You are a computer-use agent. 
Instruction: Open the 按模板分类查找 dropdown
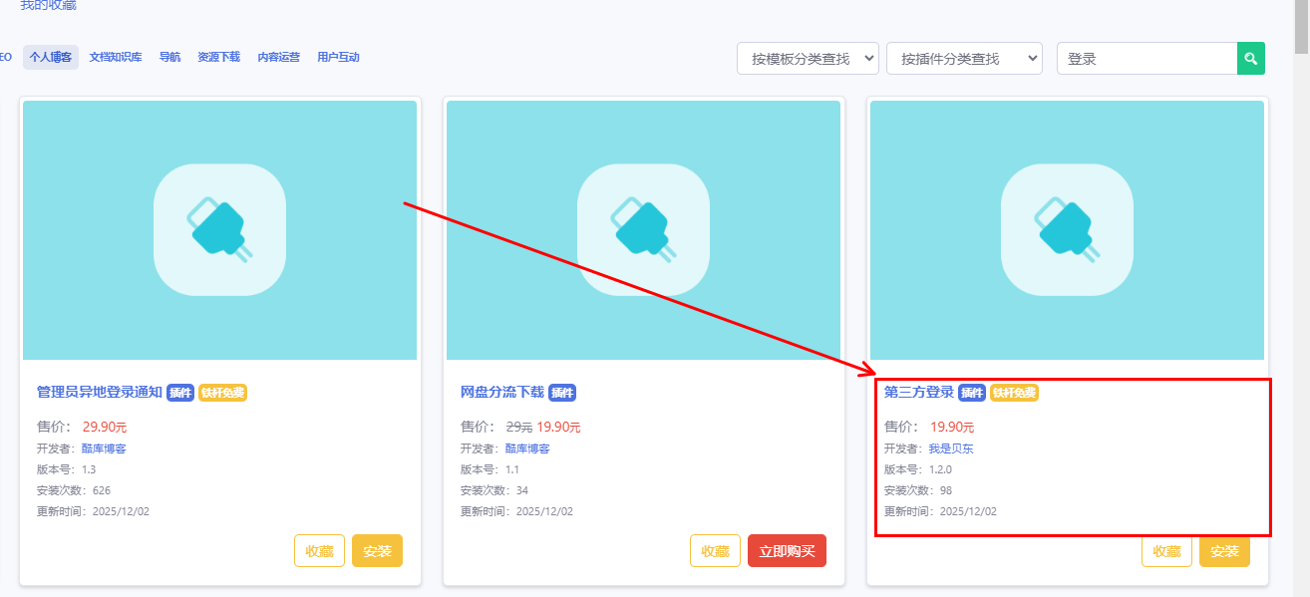(x=808, y=59)
